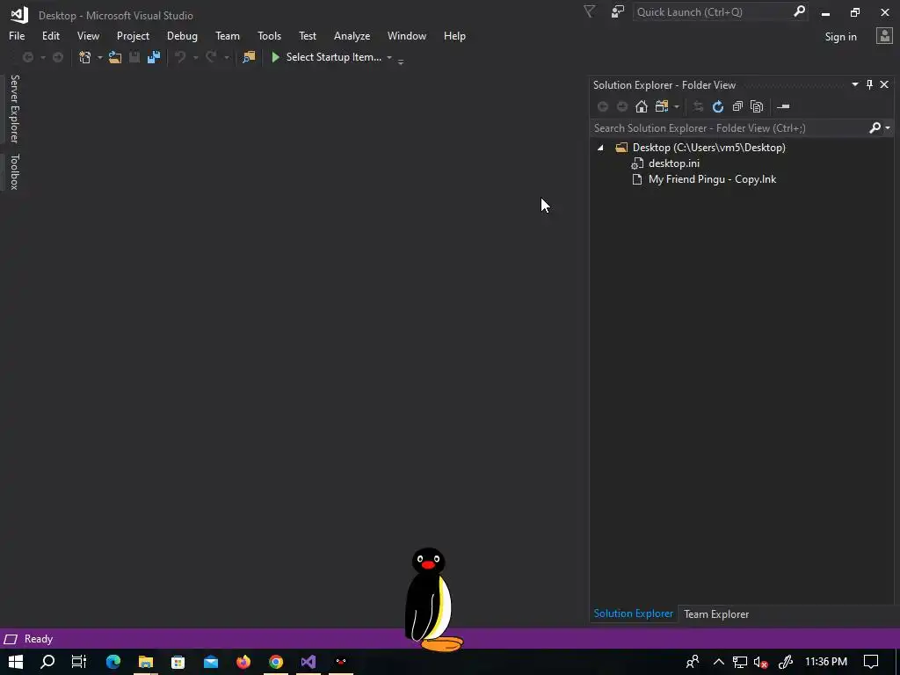Image resolution: width=900 pixels, height=675 pixels.
Task: Open the Edit menu
Action: coord(50,35)
